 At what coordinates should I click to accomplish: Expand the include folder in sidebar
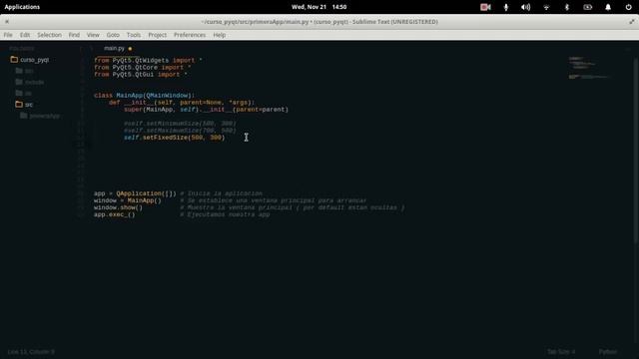tap(34, 82)
